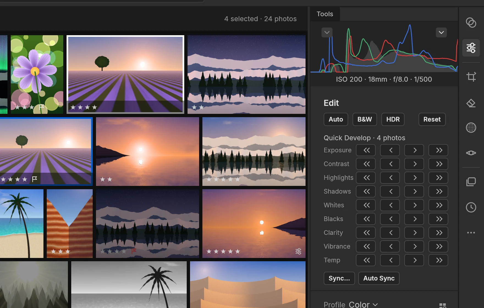Screen dimensions: 484x308
Task: Select the orange striped canyon thumbnail
Action: pyautogui.click(x=70, y=223)
